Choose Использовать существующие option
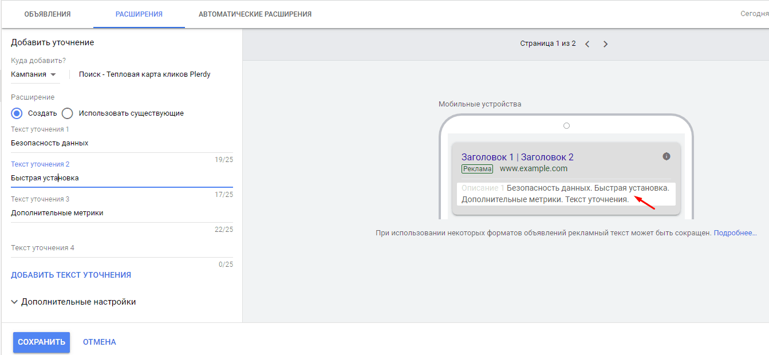 click(67, 113)
